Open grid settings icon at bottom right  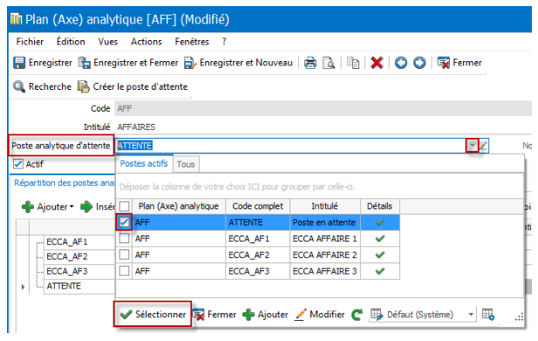pos(488,314)
